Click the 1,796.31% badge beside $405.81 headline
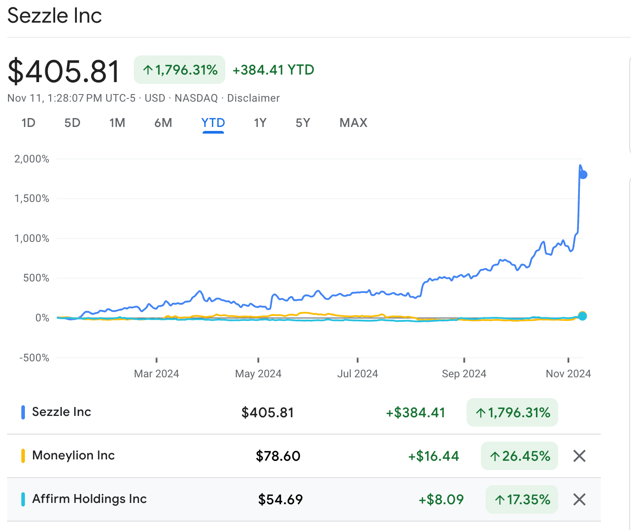631x530 pixels. pyautogui.click(x=180, y=70)
